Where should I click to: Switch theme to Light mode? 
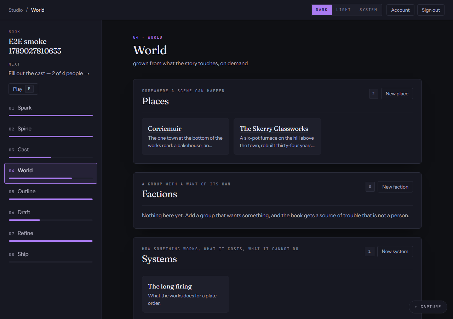click(x=343, y=10)
